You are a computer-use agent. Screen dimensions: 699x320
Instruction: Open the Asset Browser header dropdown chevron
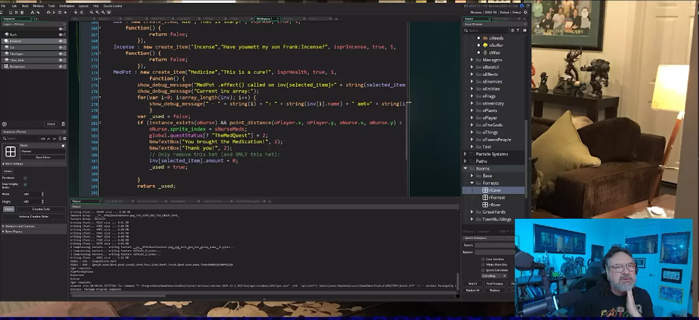(525, 24)
